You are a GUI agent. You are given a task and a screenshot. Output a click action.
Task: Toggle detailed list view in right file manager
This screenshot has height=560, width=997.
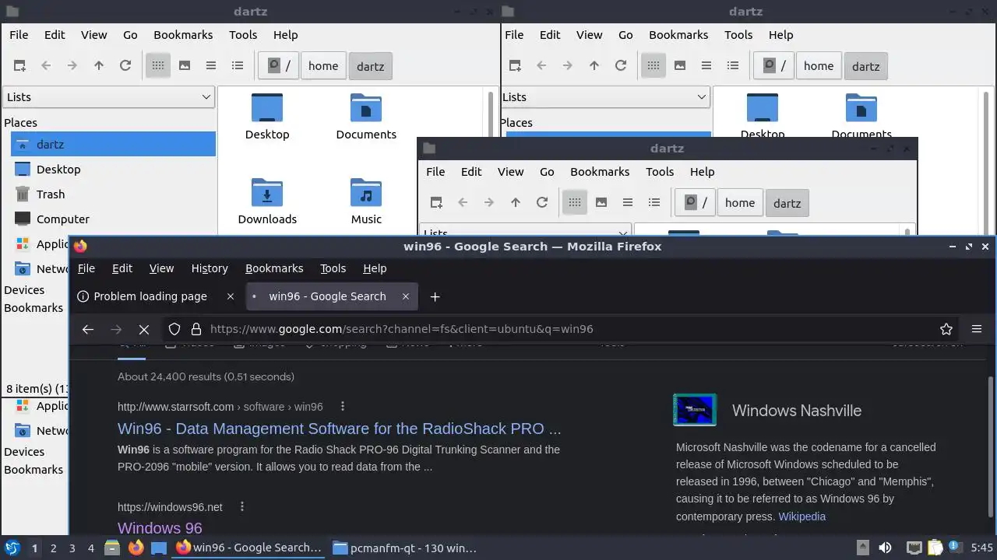733,66
